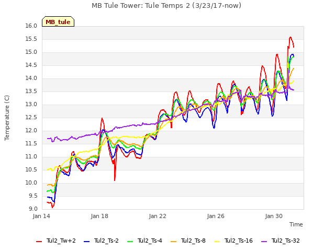The height and width of the screenshot is (251, 335).
Task: Click the Jan 30 x-axis tick label
Action: (274, 216)
